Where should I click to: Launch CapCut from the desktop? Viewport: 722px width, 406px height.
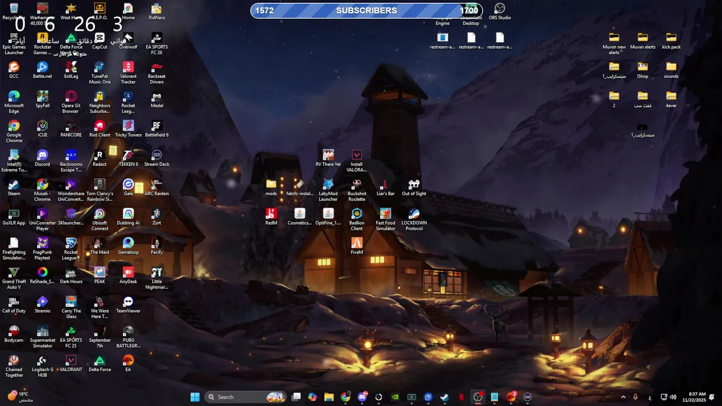100,41
